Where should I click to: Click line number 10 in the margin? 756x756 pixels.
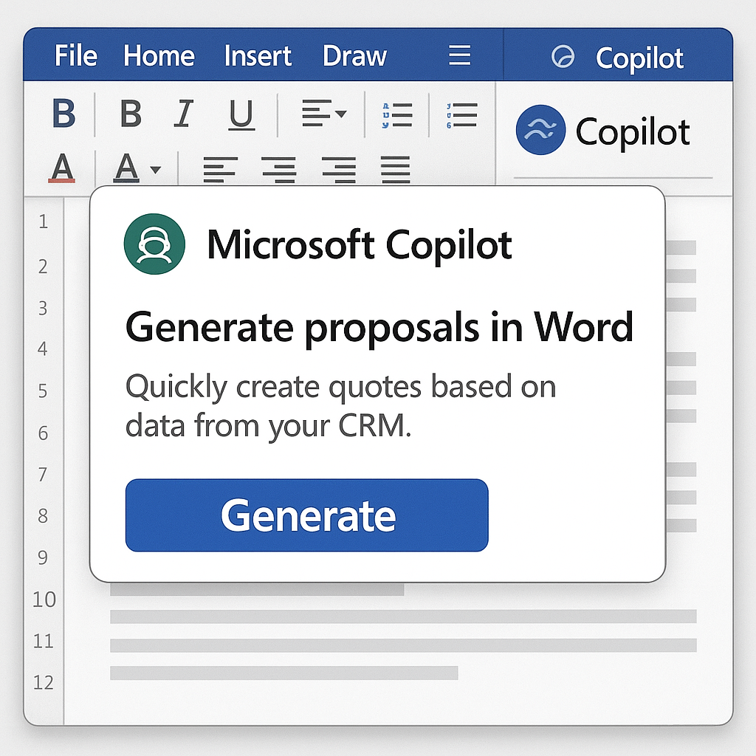click(44, 599)
